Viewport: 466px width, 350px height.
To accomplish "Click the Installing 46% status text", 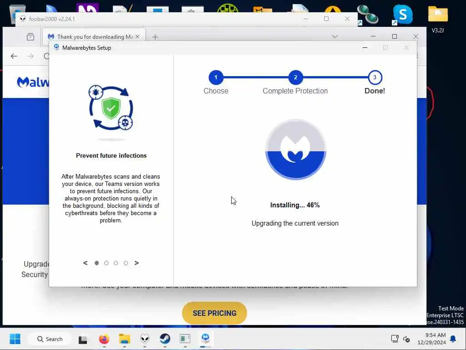I will coord(295,205).
